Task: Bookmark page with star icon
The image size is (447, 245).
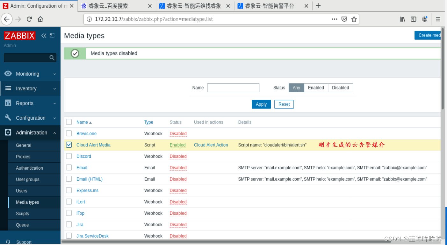Action: pyautogui.click(x=354, y=19)
